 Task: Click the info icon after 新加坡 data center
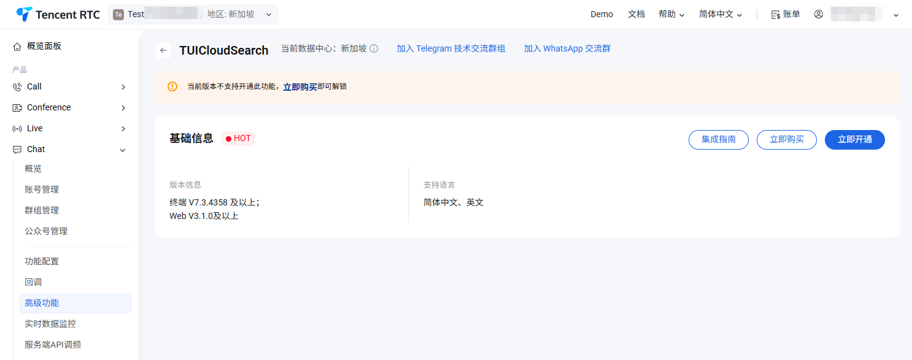point(374,48)
